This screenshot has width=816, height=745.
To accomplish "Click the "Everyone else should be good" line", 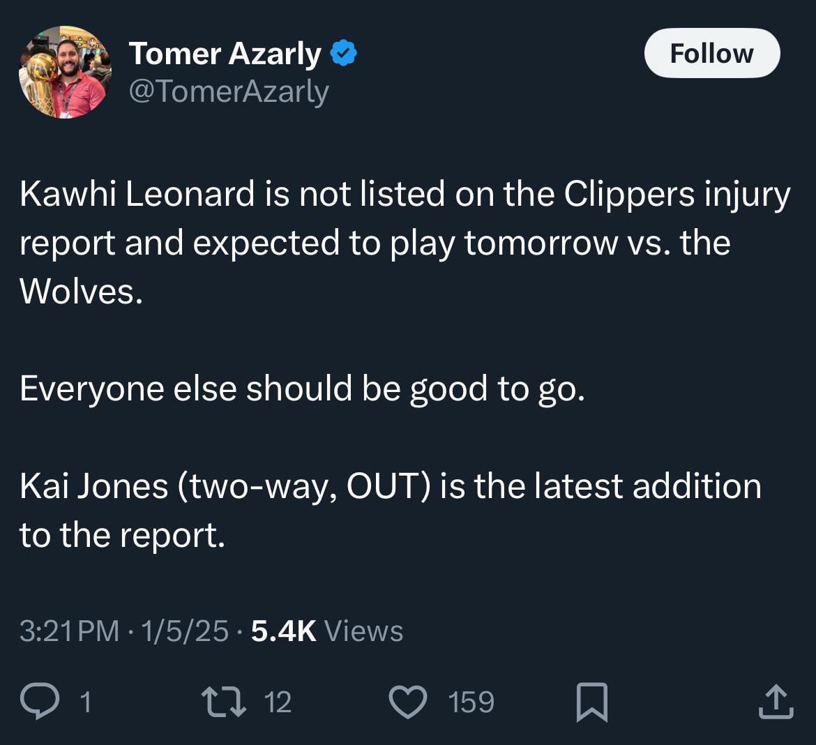I will pyautogui.click(x=301, y=389).
